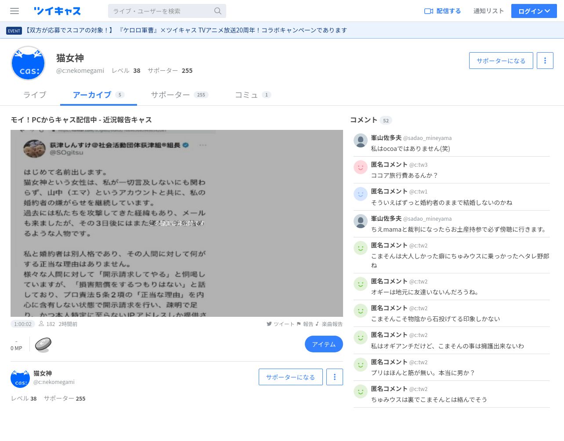Open anonymous avatar for 婚約者のまま comment
Viewport: 564px width, 441px height.
(x=361, y=194)
